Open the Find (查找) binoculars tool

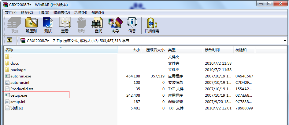pyautogui.click(x=98, y=25)
